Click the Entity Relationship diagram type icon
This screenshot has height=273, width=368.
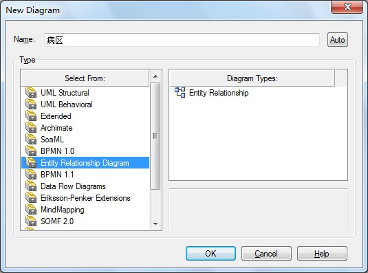pos(180,92)
